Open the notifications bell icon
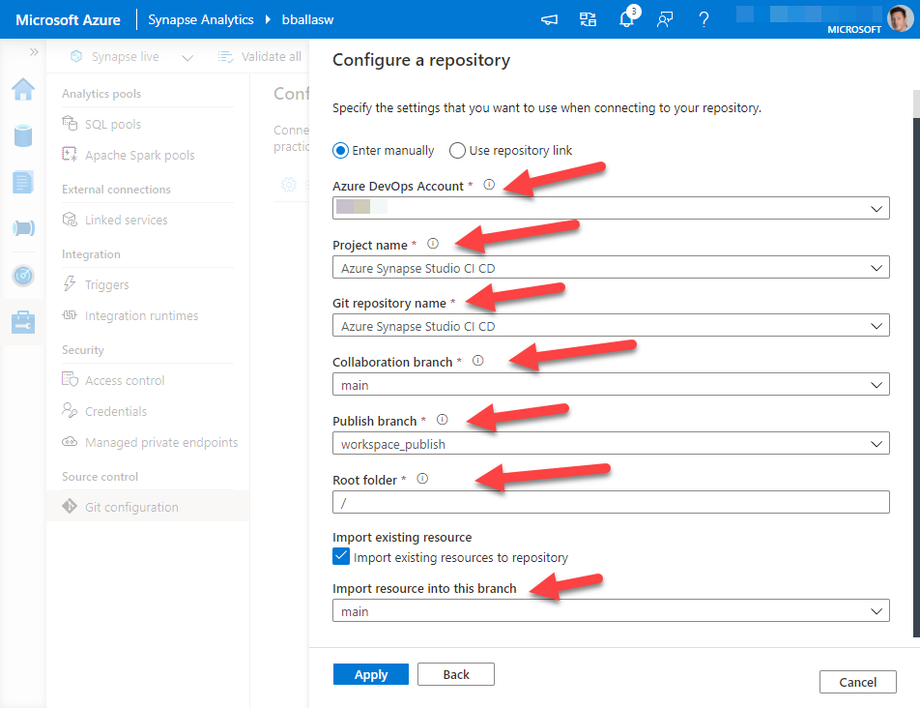 click(x=626, y=19)
